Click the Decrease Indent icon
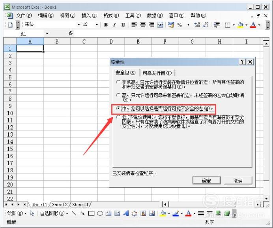 [x=217, y=25]
